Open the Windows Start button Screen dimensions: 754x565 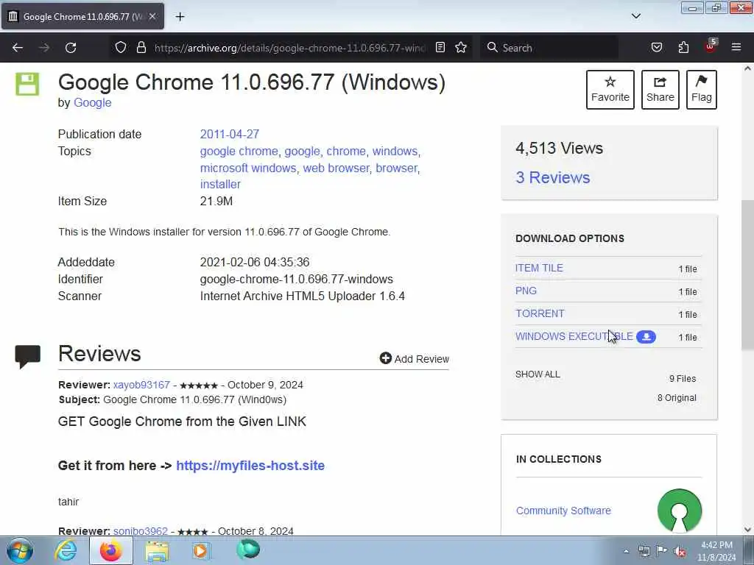20,550
